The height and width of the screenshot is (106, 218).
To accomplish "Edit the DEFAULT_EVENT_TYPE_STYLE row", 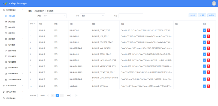I will 205,72.
